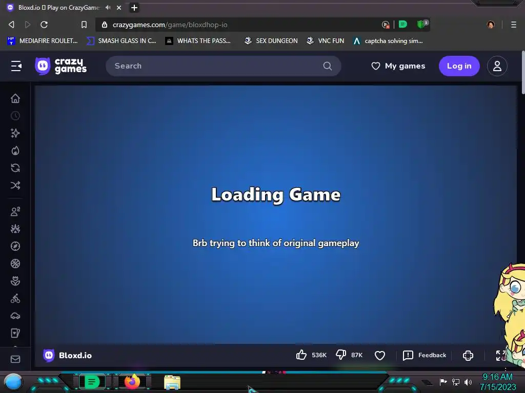Open VNC FUN bookmark
The height and width of the screenshot is (393, 525).
(x=326, y=41)
